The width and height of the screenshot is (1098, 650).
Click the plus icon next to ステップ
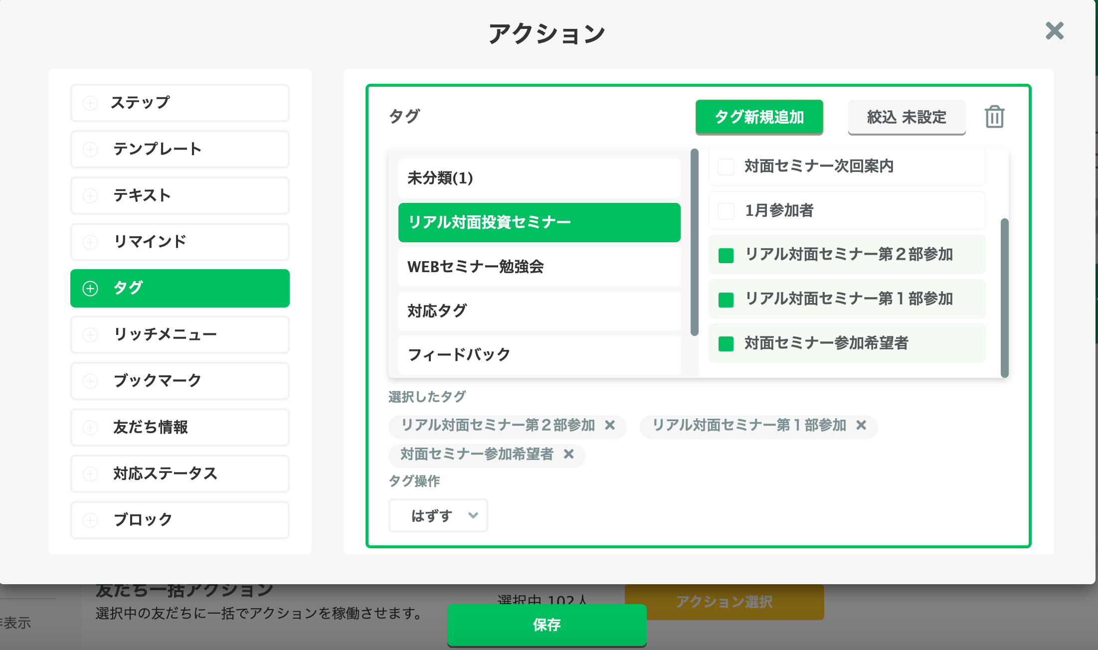tap(90, 103)
